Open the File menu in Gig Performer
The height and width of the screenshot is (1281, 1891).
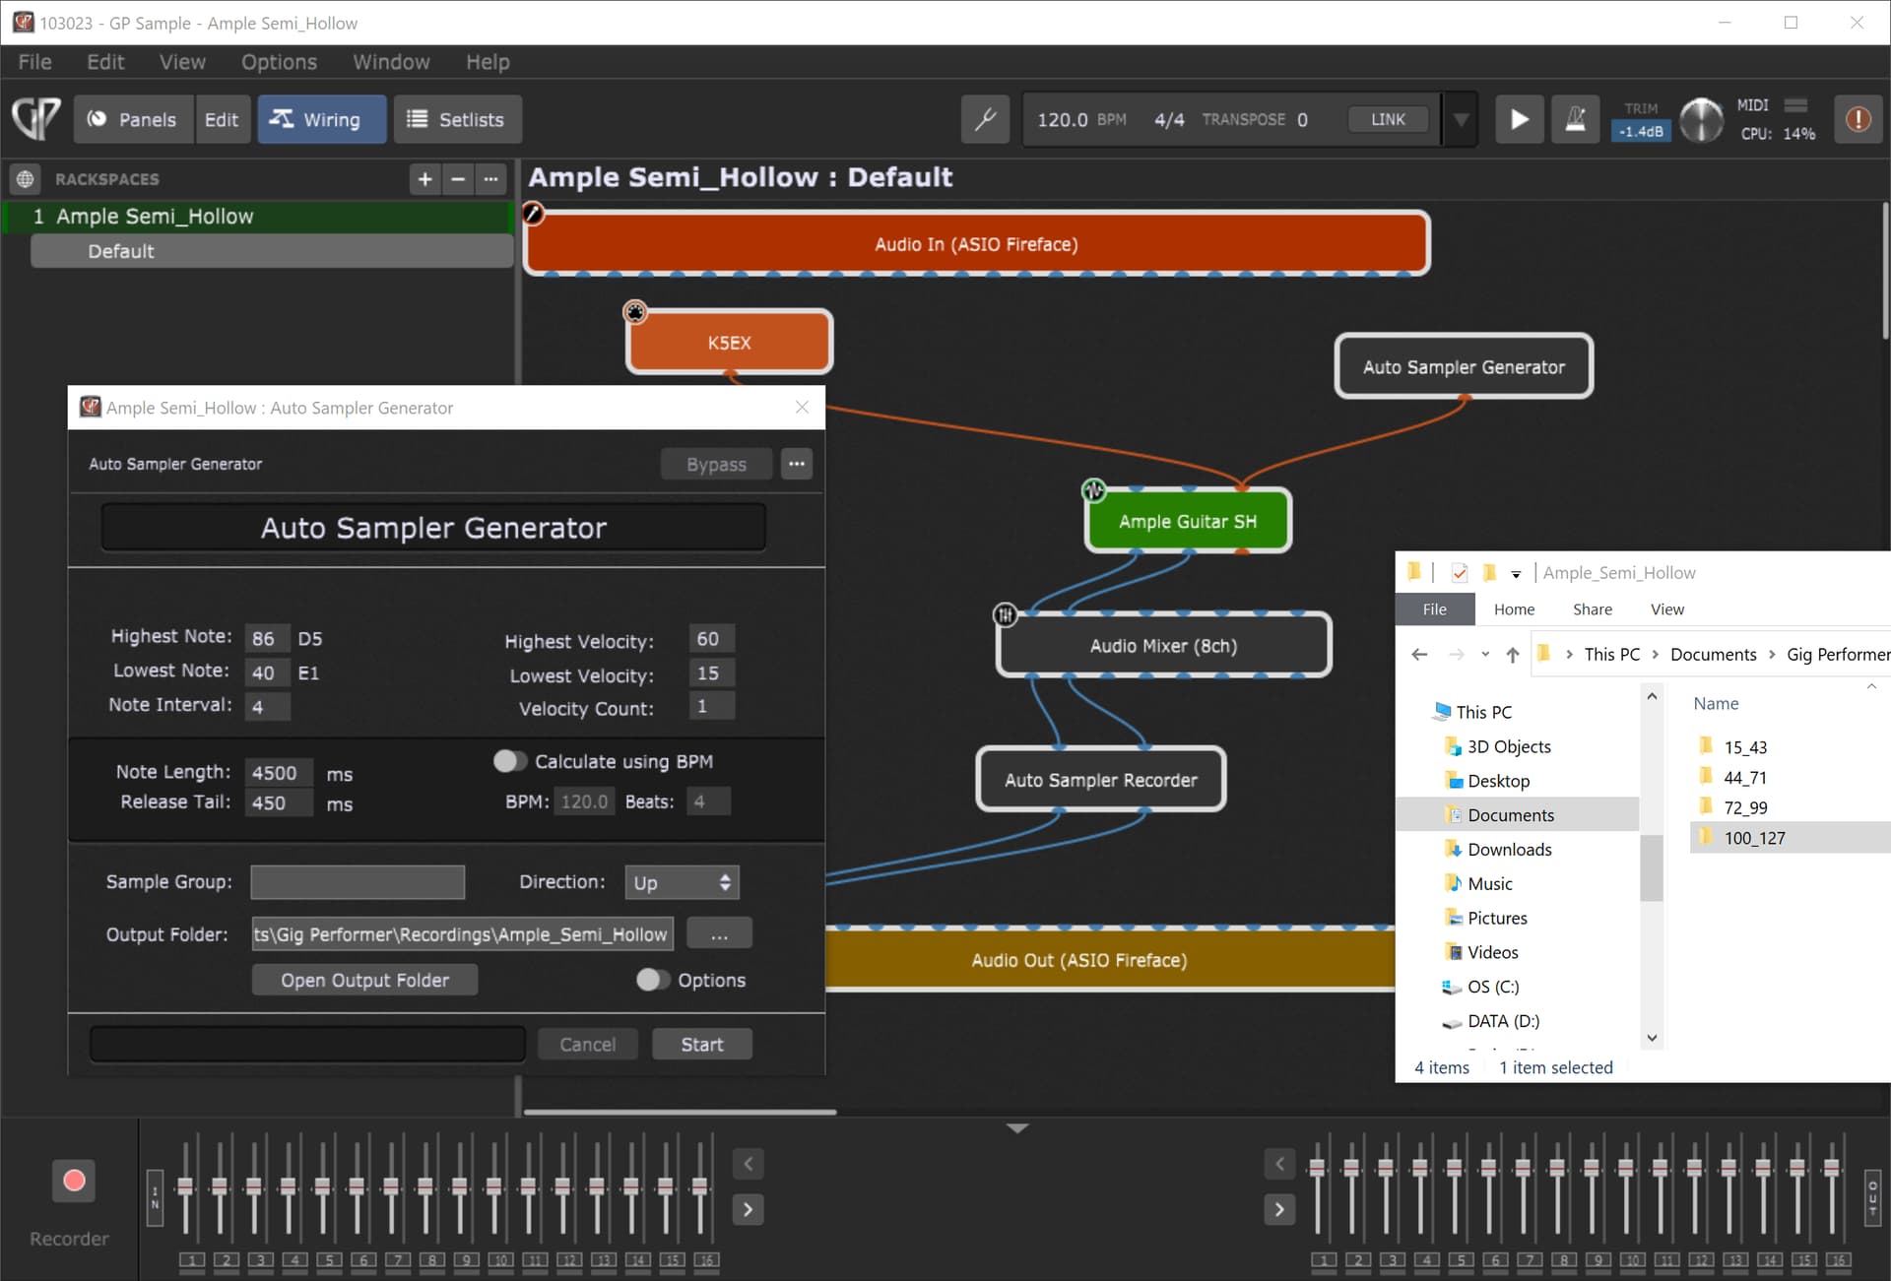34,62
